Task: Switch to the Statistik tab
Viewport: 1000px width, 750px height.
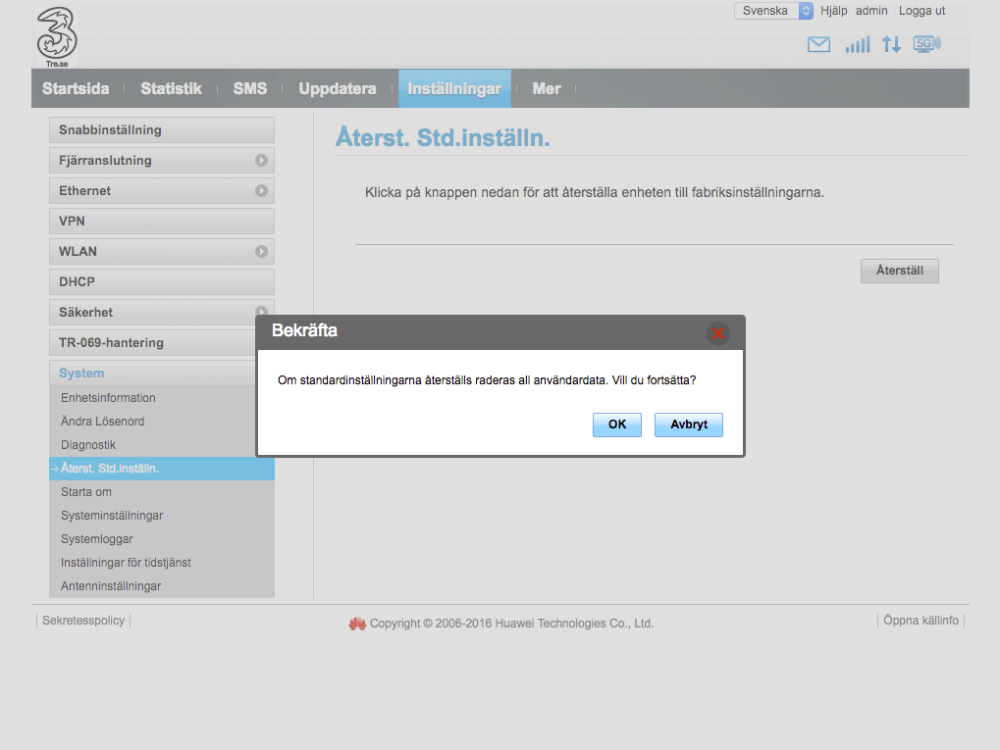Action: 171,88
